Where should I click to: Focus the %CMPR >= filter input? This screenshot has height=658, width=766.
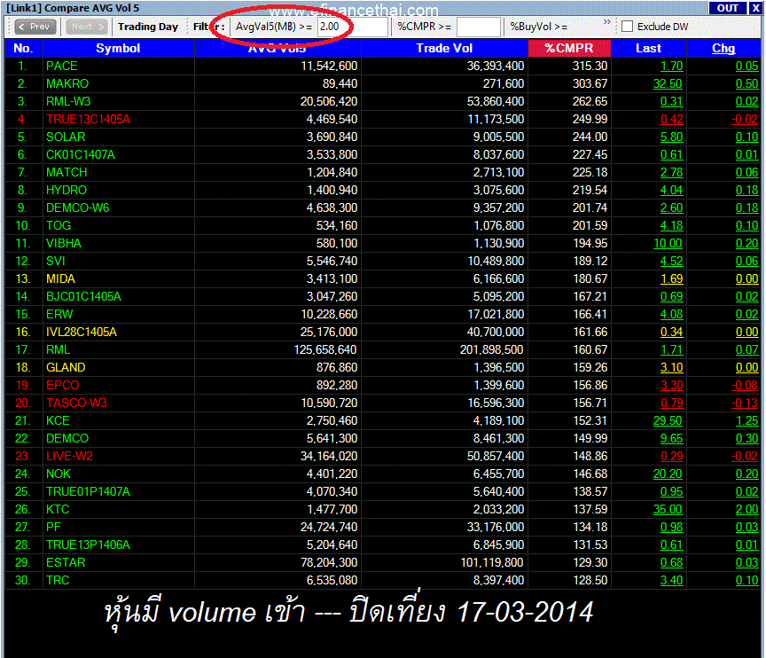point(478,27)
